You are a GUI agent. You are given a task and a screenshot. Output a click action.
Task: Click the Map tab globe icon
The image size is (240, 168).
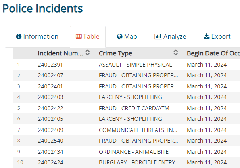(x=119, y=37)
